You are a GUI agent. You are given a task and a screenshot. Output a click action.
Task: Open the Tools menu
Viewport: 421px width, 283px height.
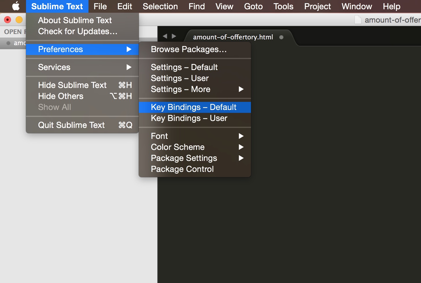coord(283,6)
